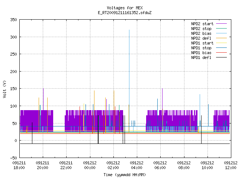Image resolution: width=238 pixels, height=178 pixels.
Task: Click the 350 y-axis tick label
Action: coord(13,20)
